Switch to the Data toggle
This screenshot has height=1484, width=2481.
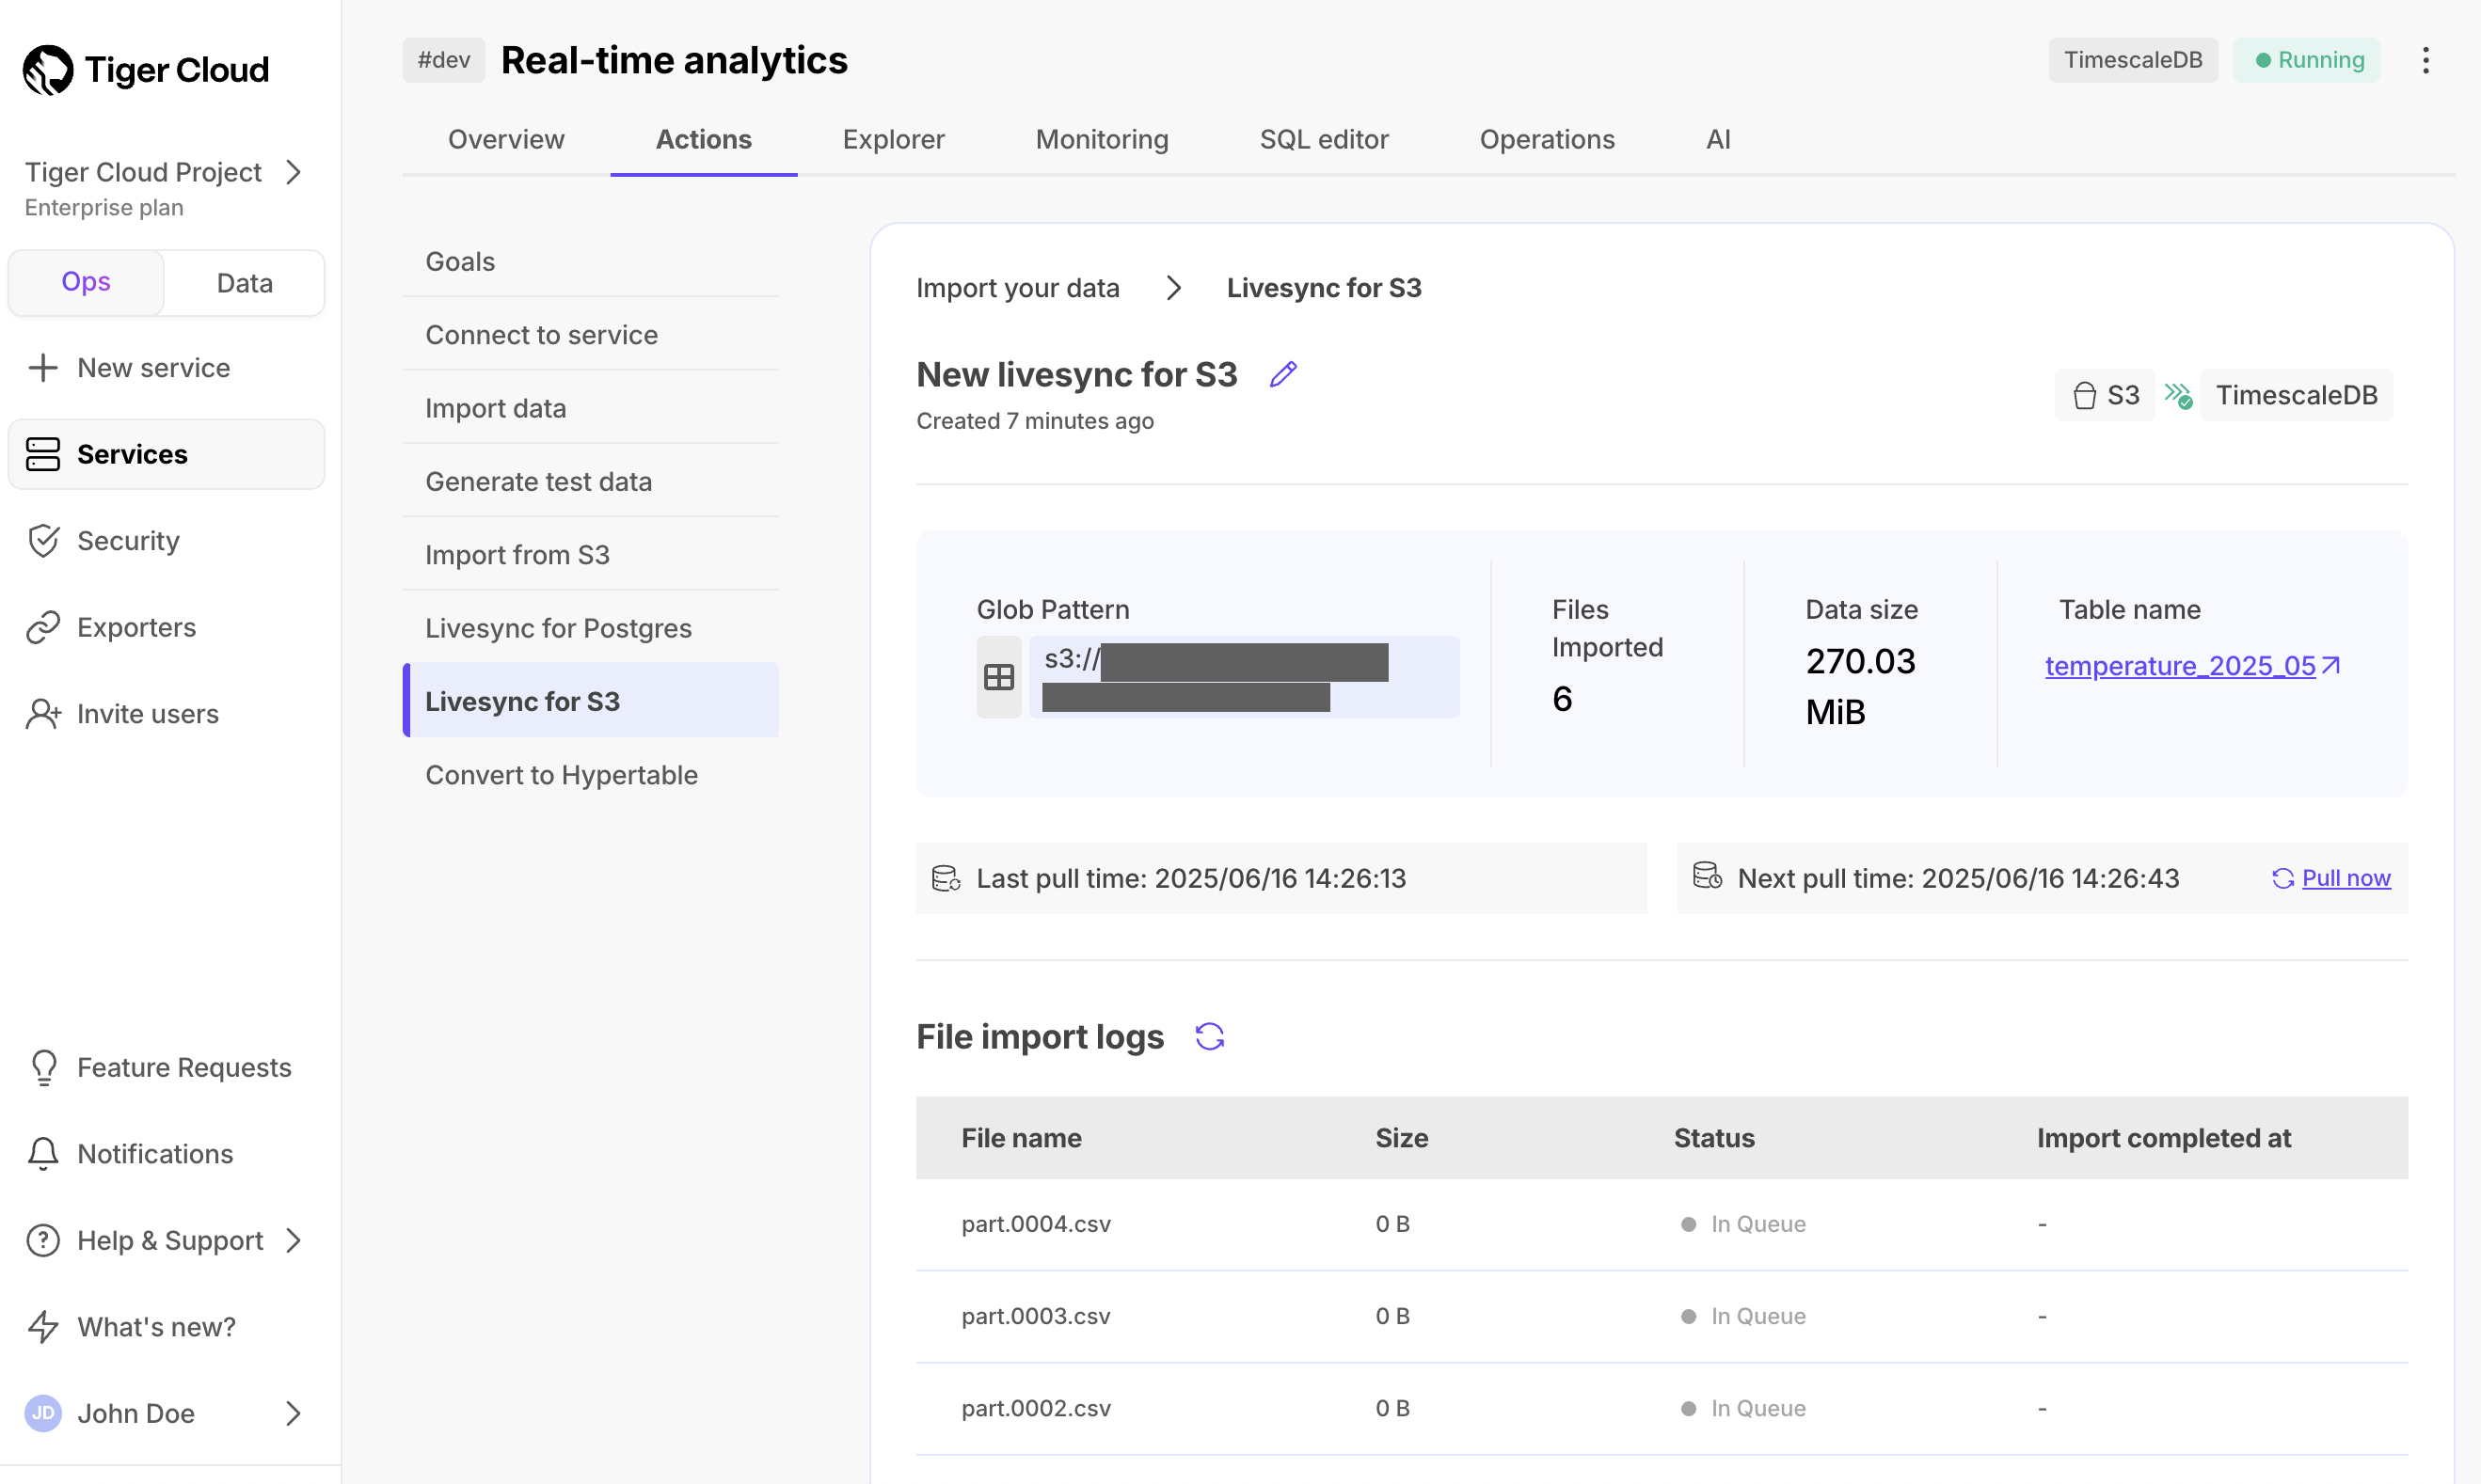tap(244, 283)
